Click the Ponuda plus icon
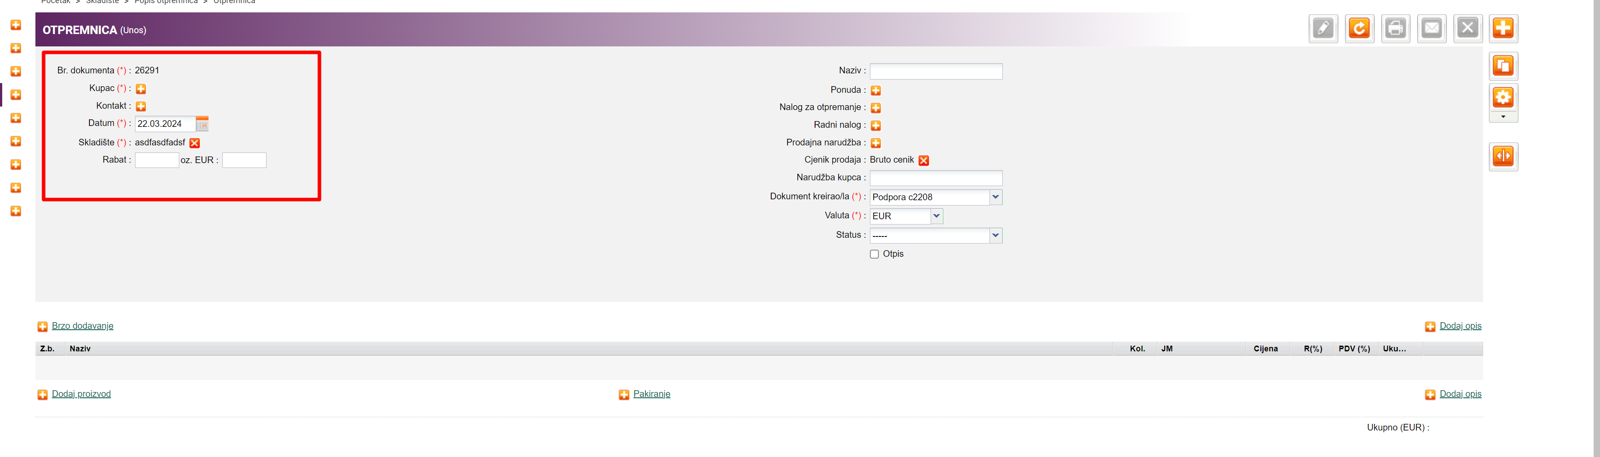The height and width of the screenshot is (457, 1600). 876,91
